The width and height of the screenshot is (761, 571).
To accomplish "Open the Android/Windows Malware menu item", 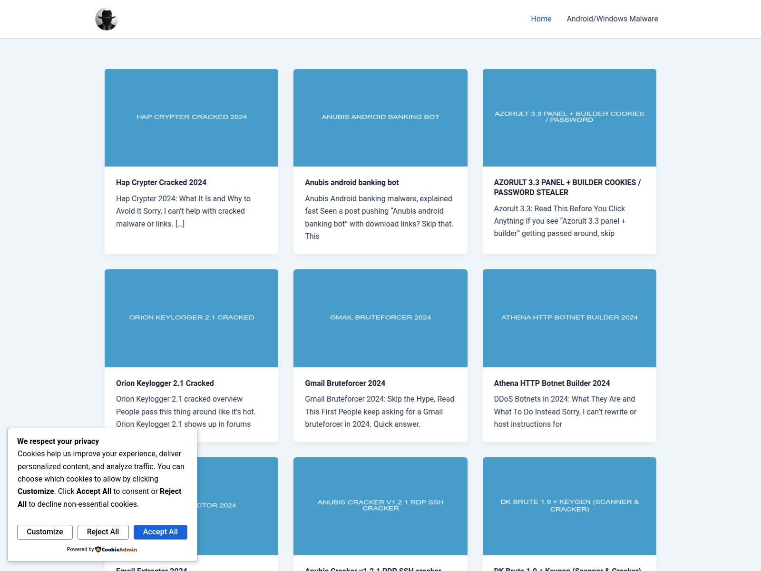I will click(613, 19).
